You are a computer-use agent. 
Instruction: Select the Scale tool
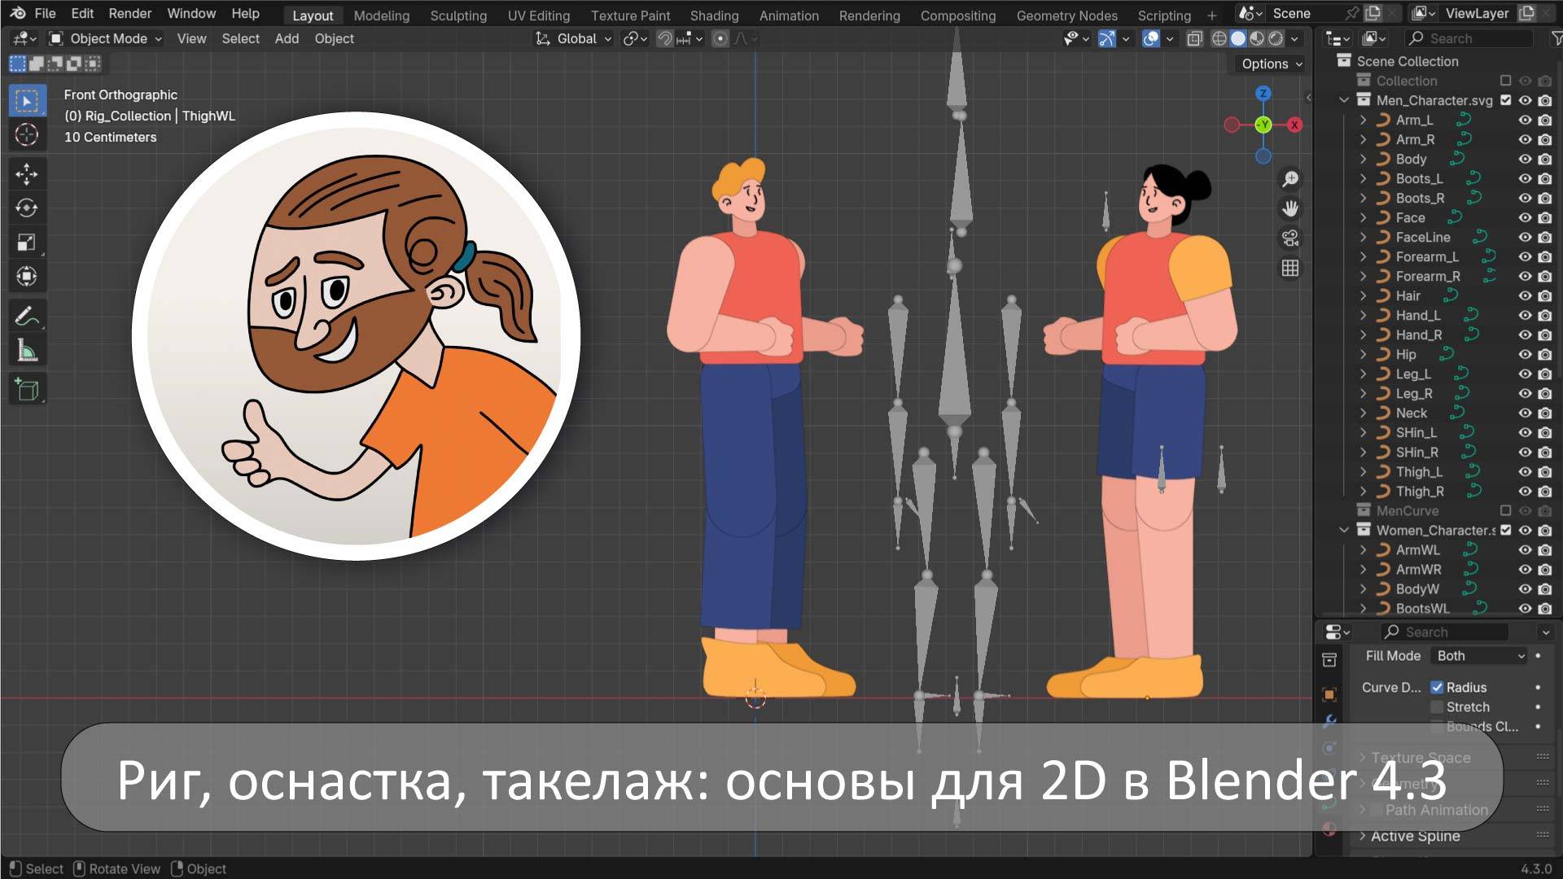click(27, 242)
